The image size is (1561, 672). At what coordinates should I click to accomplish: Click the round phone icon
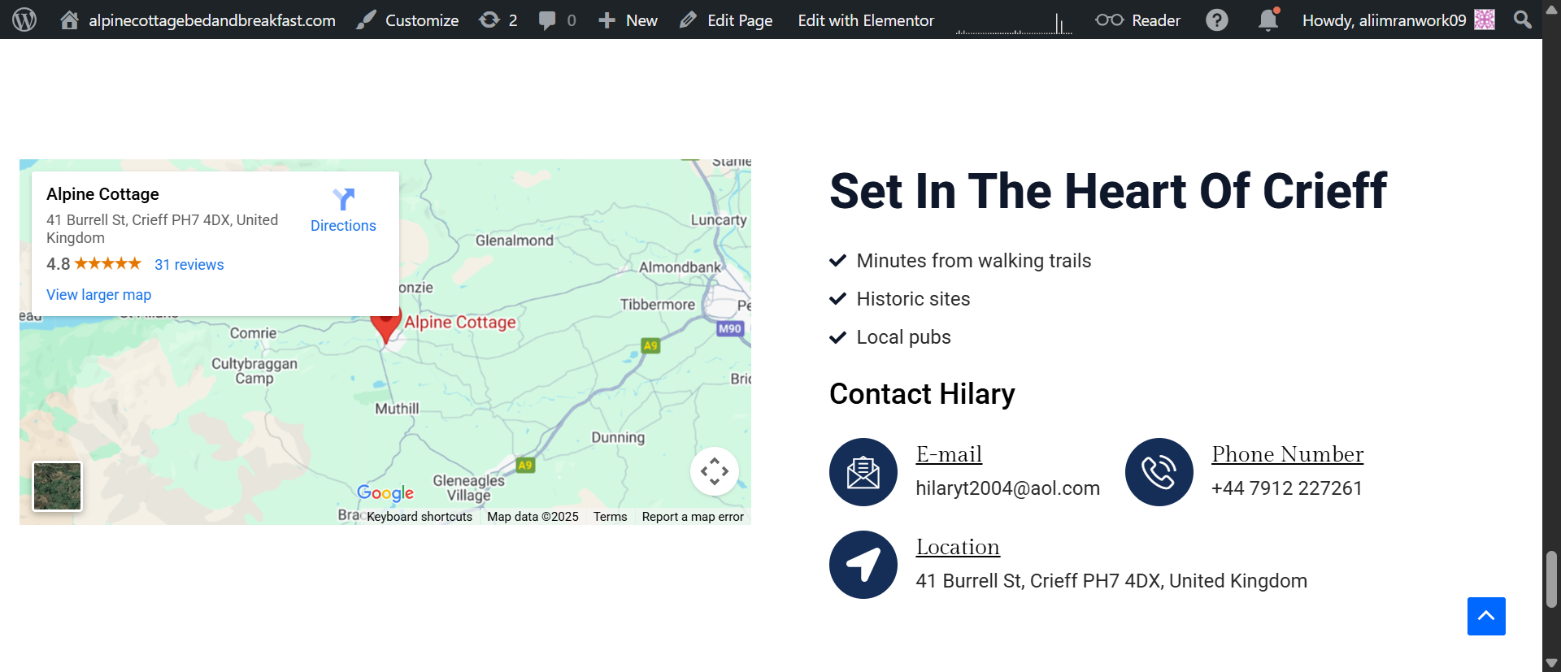click(x=1159, y=472)
